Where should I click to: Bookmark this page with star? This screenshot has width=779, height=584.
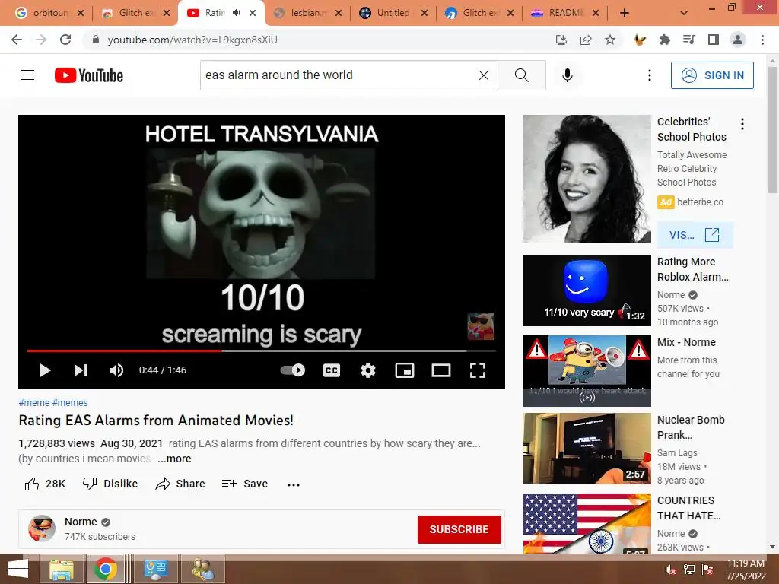tap(610, 40)
